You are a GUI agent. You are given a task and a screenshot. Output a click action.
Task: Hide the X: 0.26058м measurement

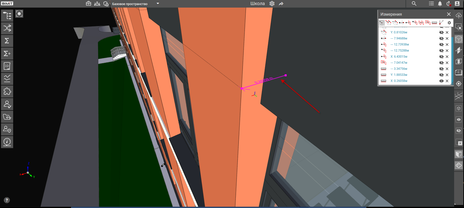[441, 81]
